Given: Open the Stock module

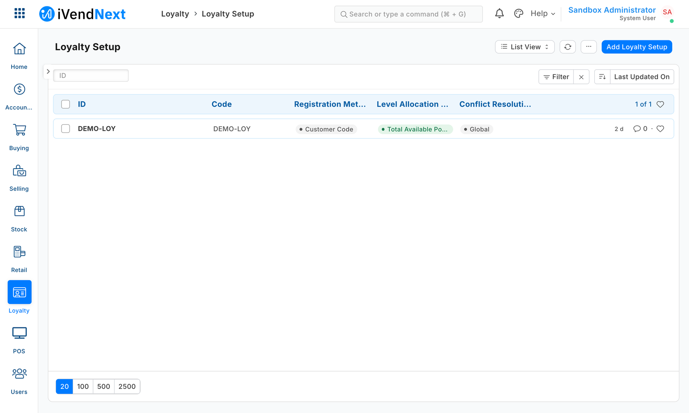Looking at the screenshot, I should coord(19,219).
